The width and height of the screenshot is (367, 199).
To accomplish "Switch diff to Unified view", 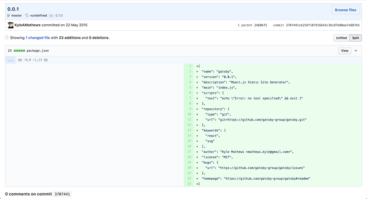I will pyautogui.click(x=341, y=38).
